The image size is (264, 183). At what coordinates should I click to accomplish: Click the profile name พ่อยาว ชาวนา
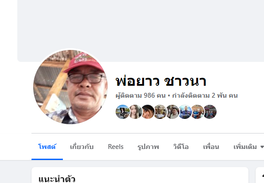161,81
